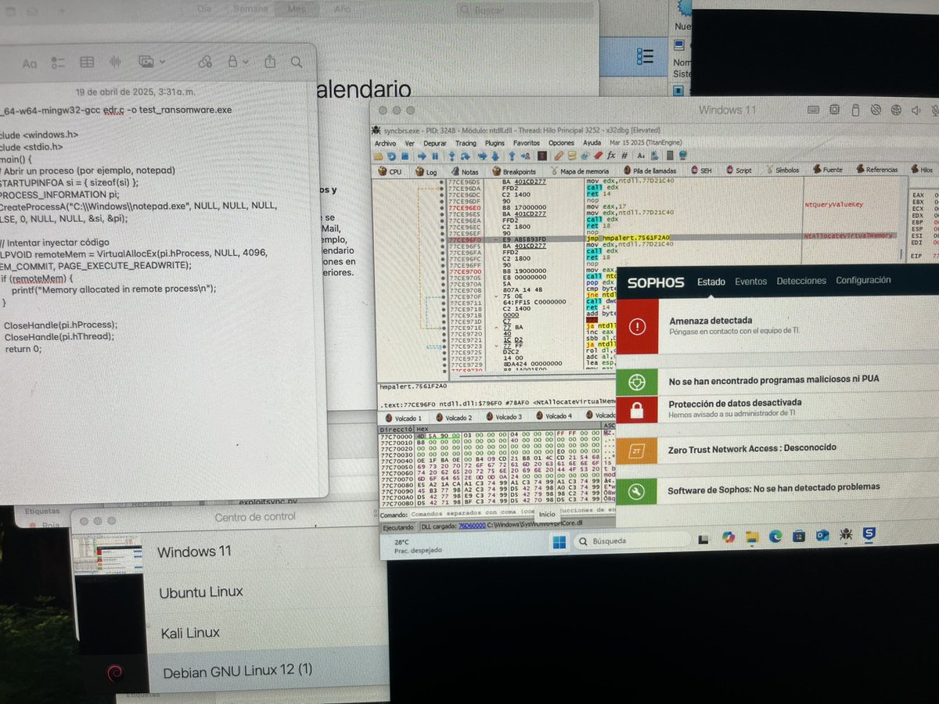
Task: Click the Windows Start button on taskbar
Action: 559,541
